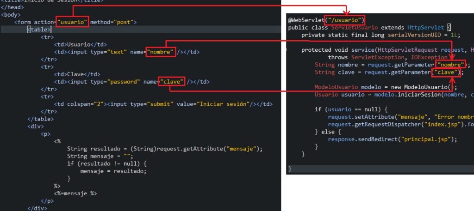Click "nombre" in the first getParameter call
Screen dimensions: 474x211
pos(450,65)
